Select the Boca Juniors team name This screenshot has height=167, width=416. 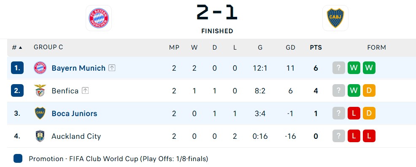[74, 114]
